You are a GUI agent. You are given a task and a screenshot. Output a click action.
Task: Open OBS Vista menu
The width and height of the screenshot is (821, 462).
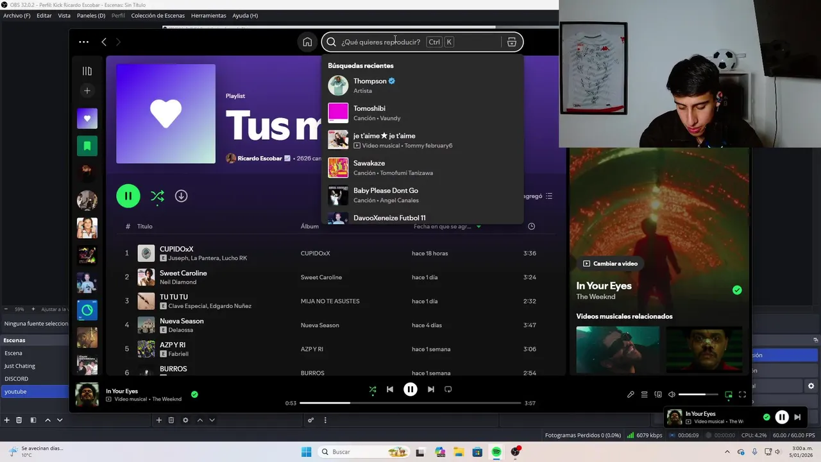[x=64, y=15]
